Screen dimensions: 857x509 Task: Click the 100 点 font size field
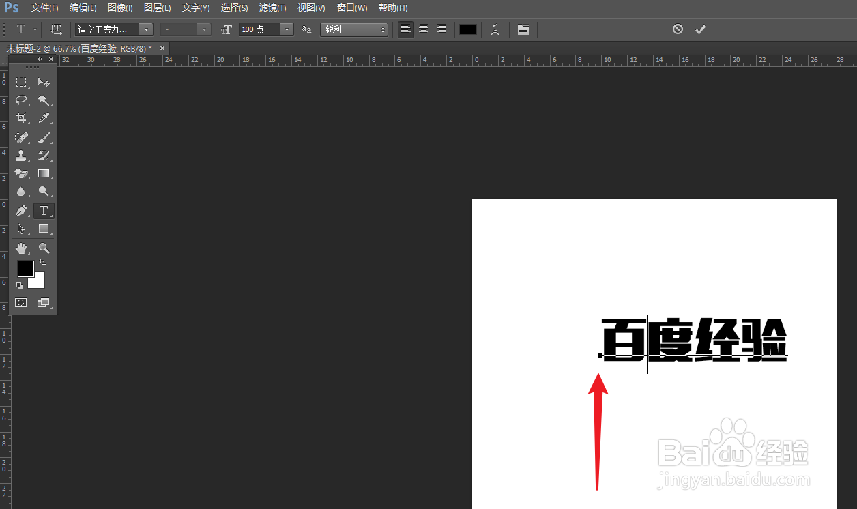(259, 29)
